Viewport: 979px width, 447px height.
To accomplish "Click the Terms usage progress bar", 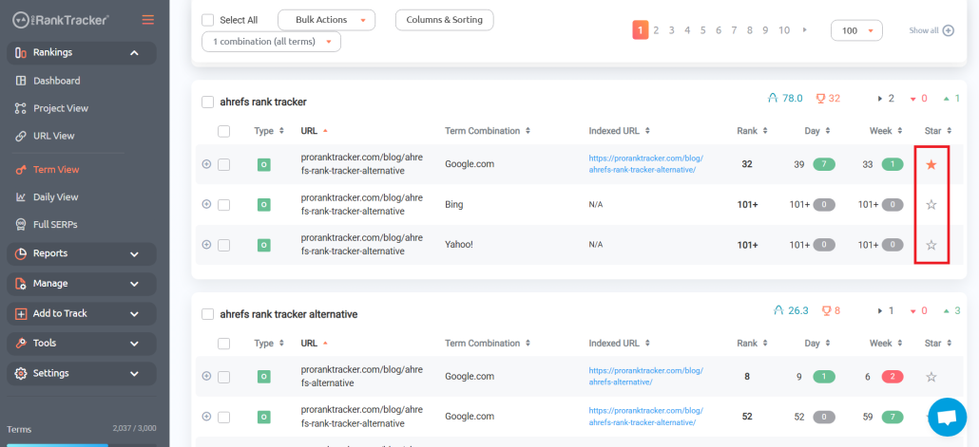I will pos(81,444).
